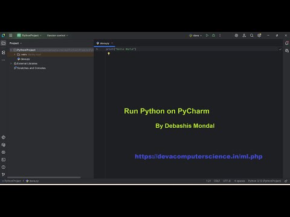Open the deva run configuration dropdown

(196, 36)
